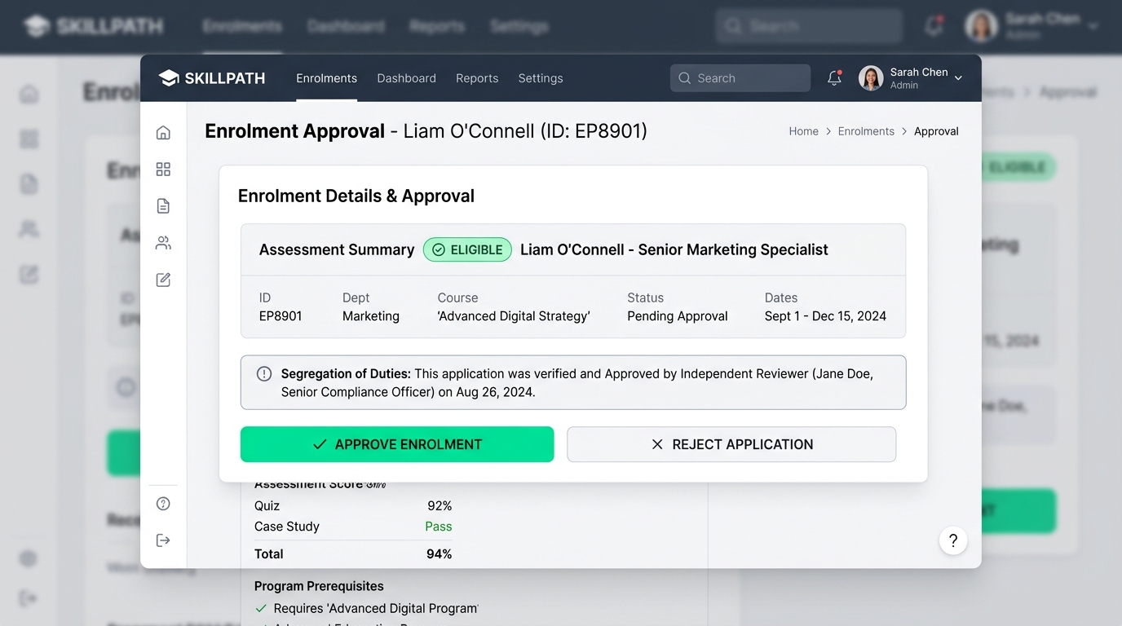Focus background window search field
1122x626 pixels.
809,26
